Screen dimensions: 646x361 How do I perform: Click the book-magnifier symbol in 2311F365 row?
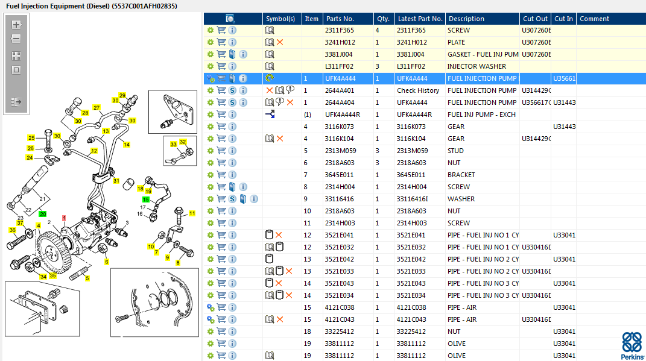pos(270,30)
